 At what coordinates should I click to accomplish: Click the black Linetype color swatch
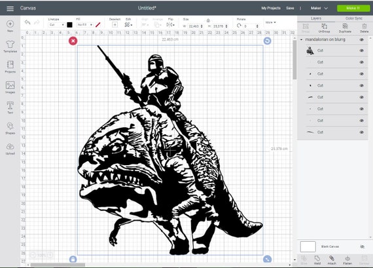[x=69, y=25]
